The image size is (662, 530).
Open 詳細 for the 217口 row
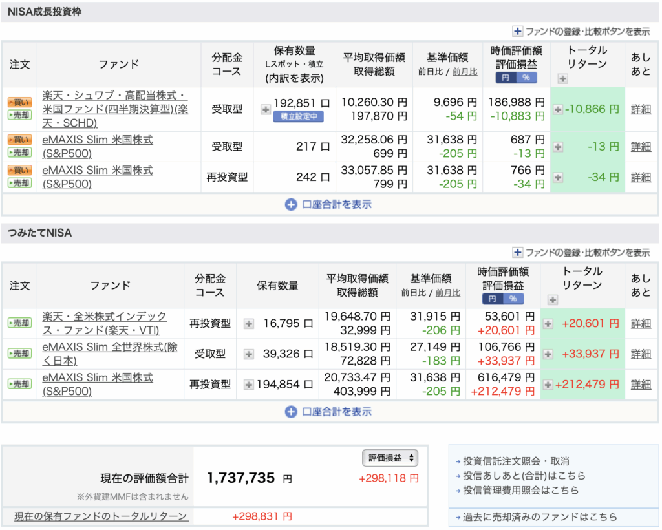(x=641, y=147)
